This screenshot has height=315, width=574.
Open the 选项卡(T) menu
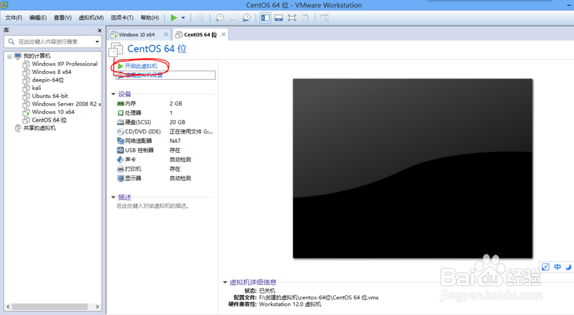click(x=122, y=18)
